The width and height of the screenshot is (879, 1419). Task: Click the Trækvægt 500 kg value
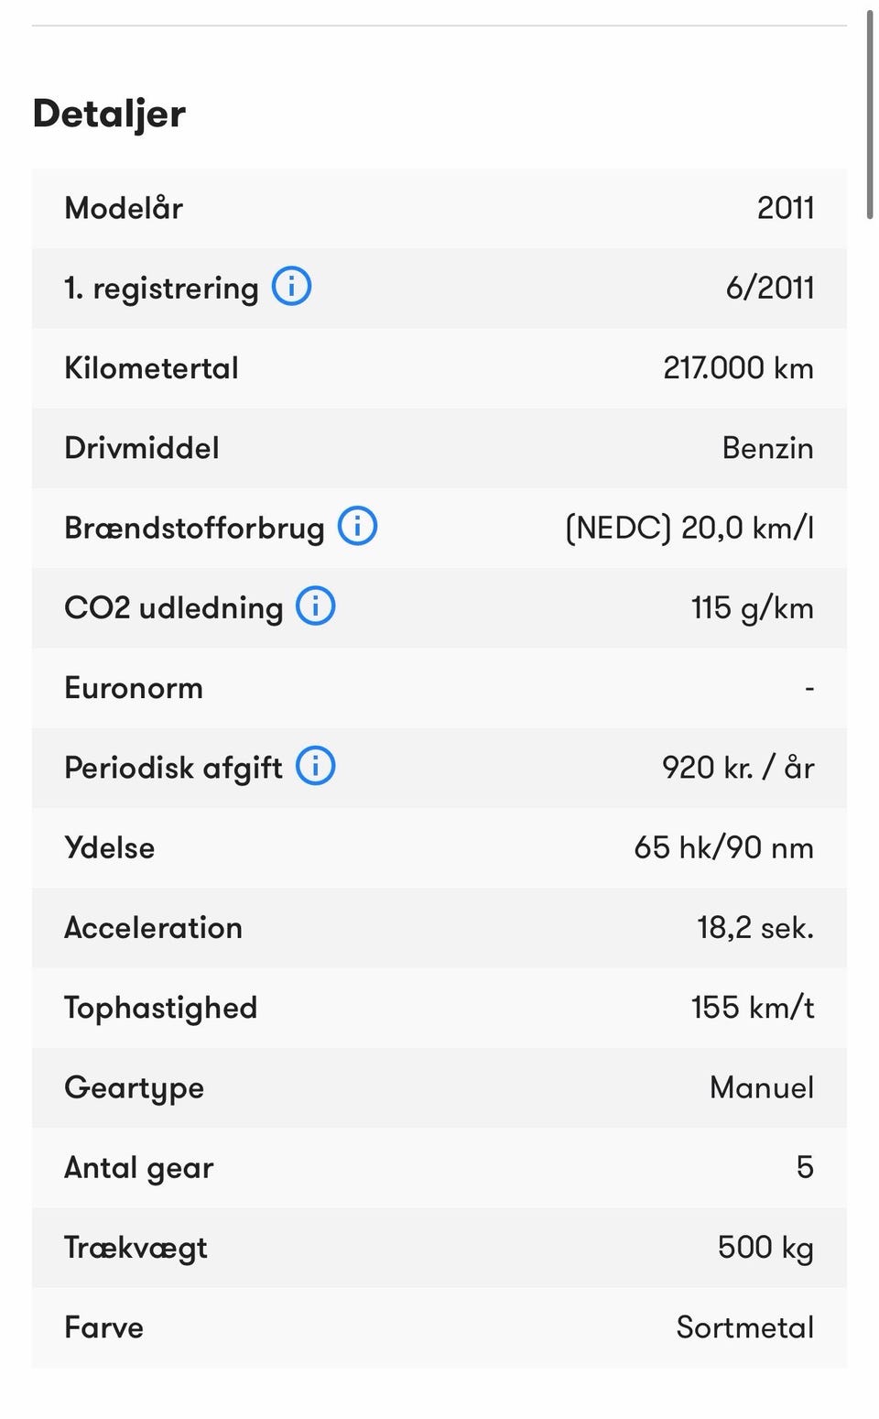(765, 1248)
